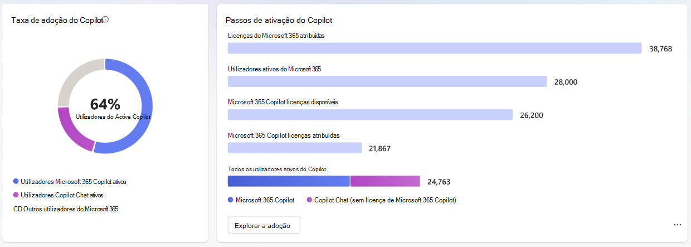Click the Explorar a adoção button
The width and height of the screenshot is (691, 247).
(x=264, y=225)
